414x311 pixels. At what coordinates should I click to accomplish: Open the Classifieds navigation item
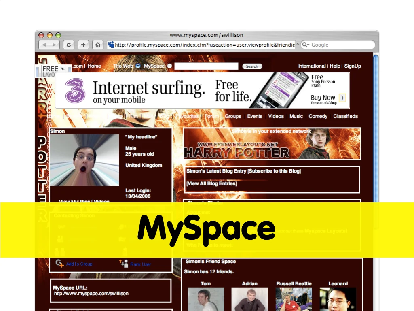tap(345, 116)
